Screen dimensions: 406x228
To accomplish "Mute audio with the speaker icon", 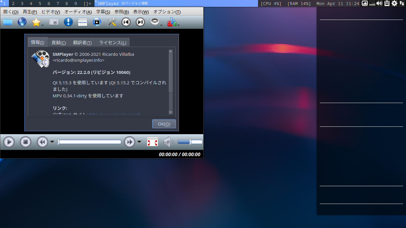I will pyautogui.click(x=168, y=142).
